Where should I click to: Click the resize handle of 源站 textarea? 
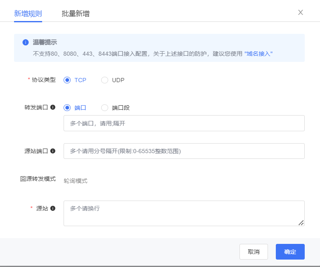tap(301, 222)
